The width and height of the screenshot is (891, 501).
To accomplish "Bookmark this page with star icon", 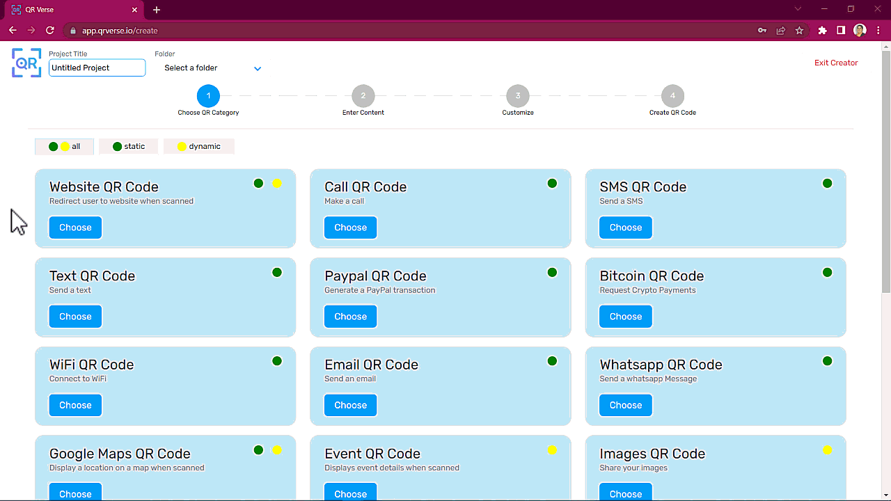I will [799, 31].
